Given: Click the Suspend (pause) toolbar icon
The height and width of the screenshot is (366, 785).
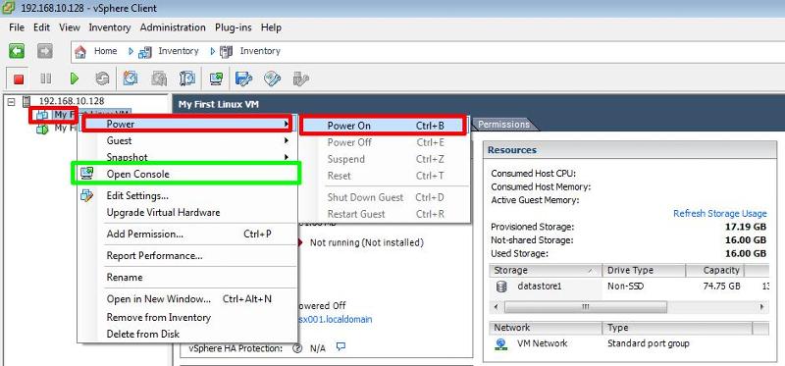Looking at the screenshot, I should tap(45, 78).
